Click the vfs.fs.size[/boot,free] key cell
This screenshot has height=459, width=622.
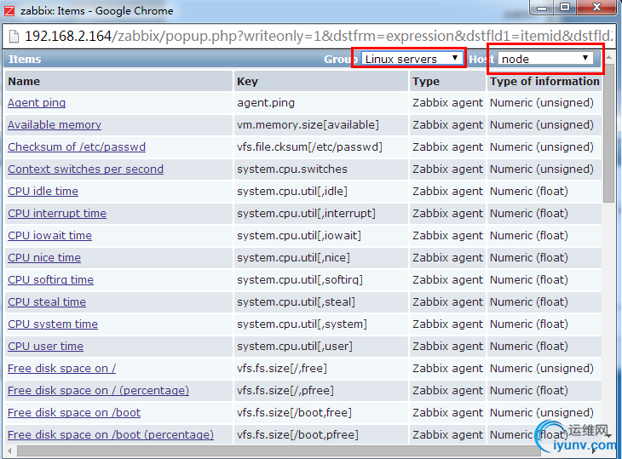[321, 413]
